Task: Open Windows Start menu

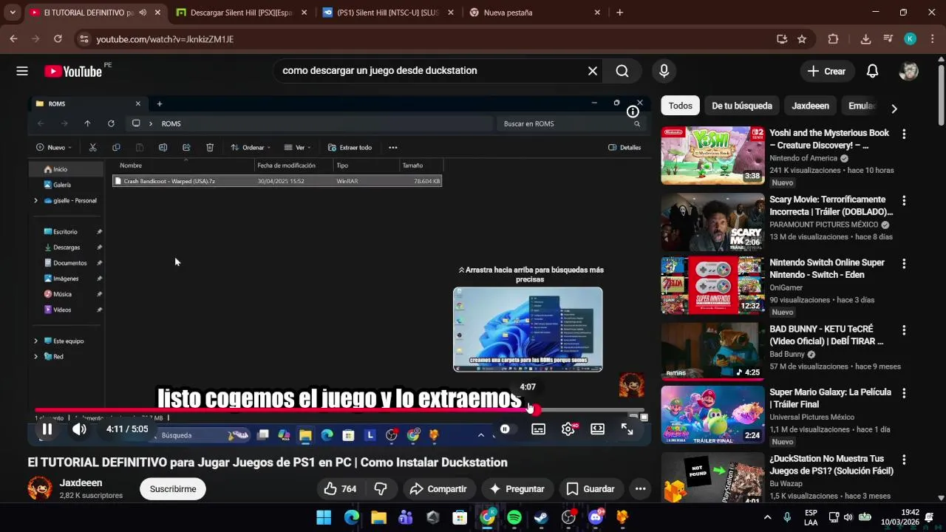Action: point(324,517)
